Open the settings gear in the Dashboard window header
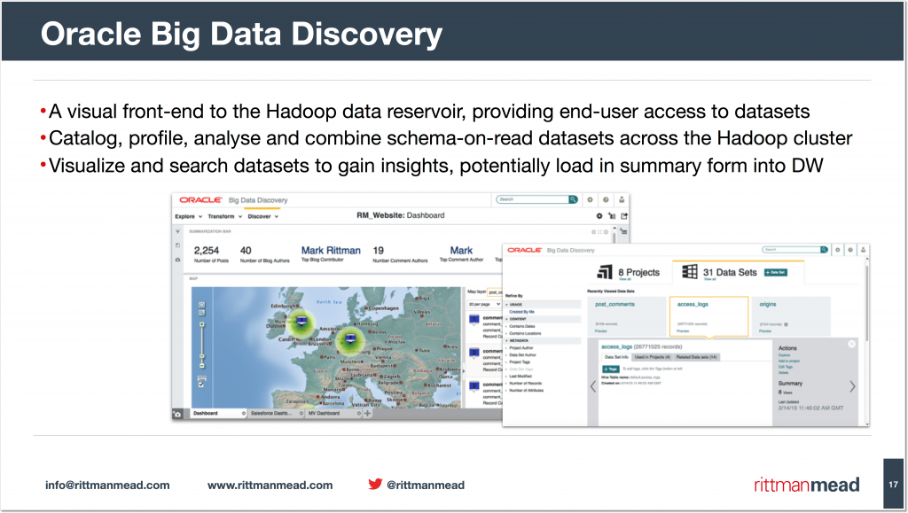 [x=590, y=199]
